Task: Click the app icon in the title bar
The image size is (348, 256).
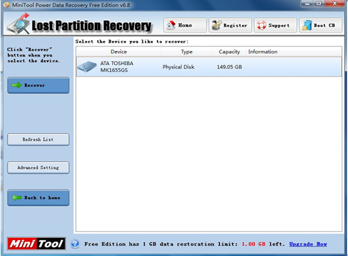Action: tap(7, 5)
